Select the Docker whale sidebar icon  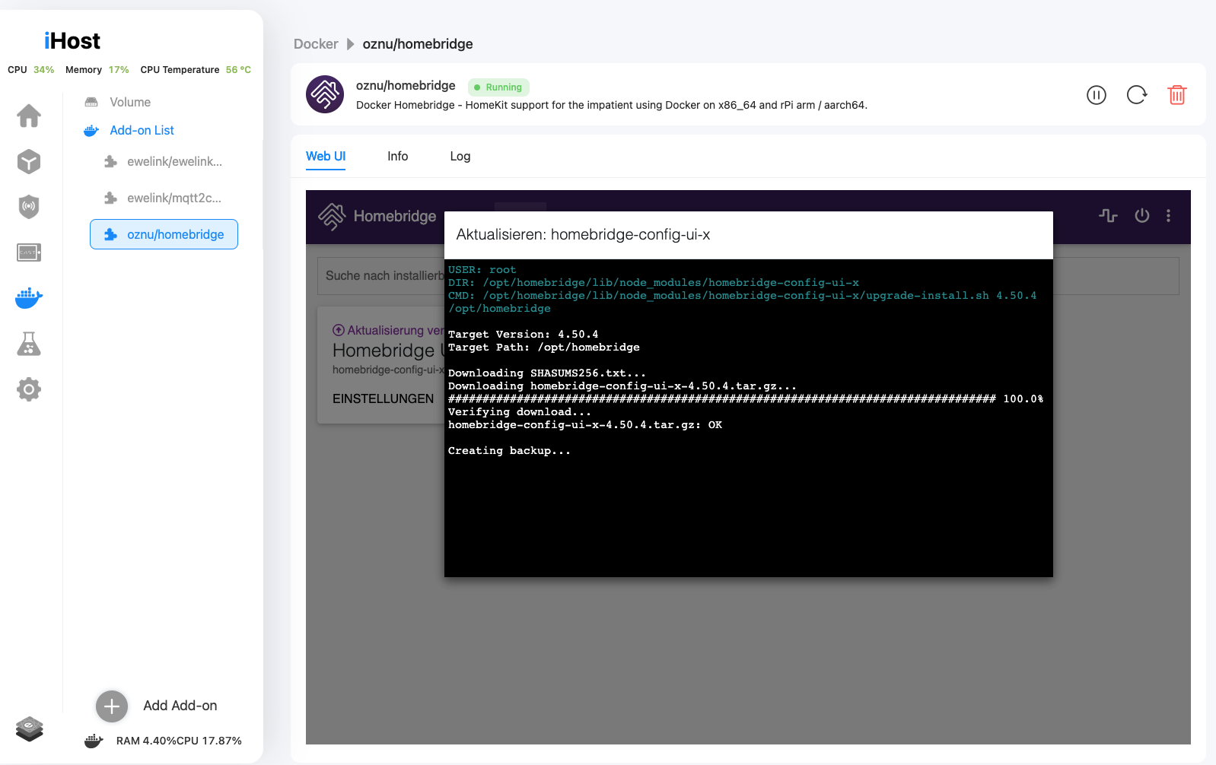click(29, 298)
